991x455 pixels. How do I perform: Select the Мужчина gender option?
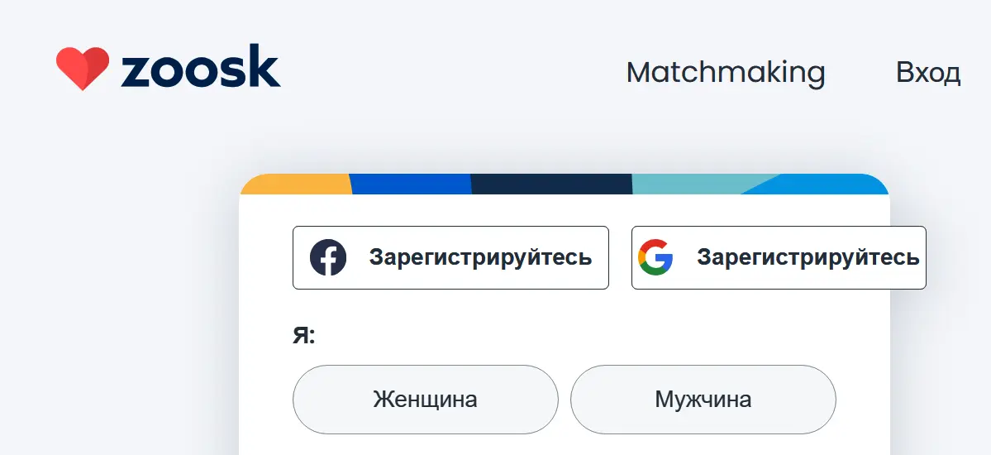click(703, 400)
